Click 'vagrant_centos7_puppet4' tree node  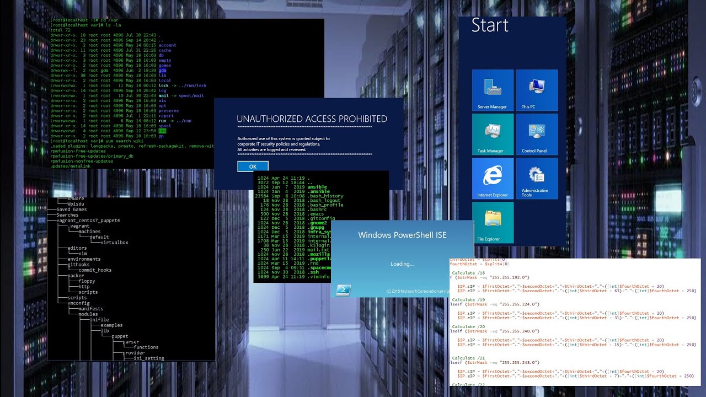88,221
